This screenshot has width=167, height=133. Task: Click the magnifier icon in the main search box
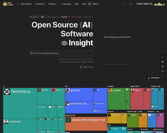pos(31,53)
